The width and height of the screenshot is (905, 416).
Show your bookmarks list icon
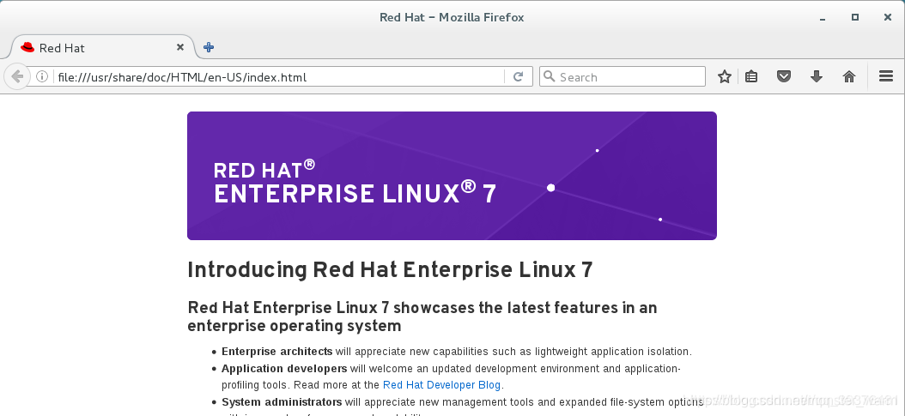(x=751, y=76)
